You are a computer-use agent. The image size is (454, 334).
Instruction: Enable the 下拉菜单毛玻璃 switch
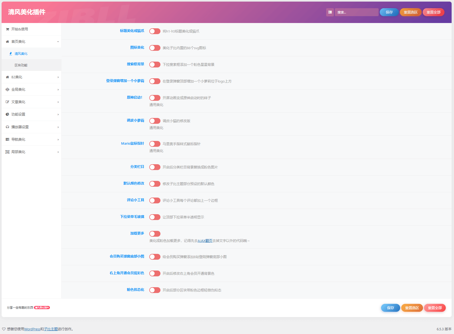click(x=155, y=217)
